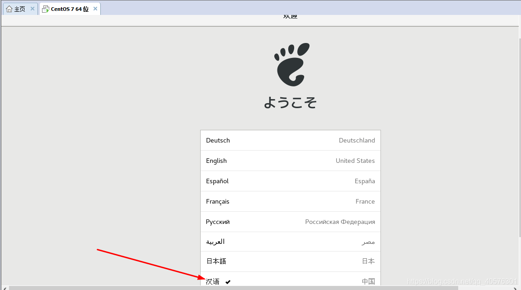
Task: Choose Français language row
Action: coord(291,201)
